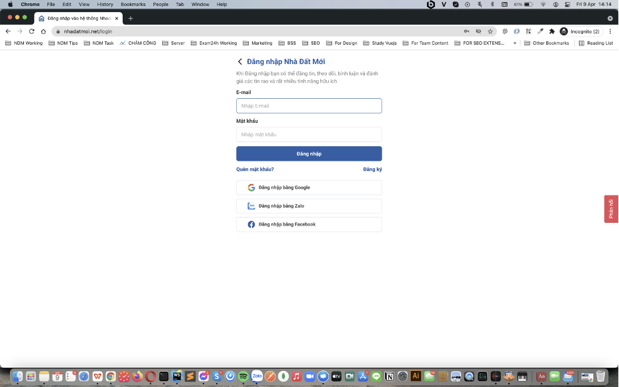Open the Trash in the Dock
Viewport: 619px width, 387px height.
pyautogui.click(x=600, y=376)
